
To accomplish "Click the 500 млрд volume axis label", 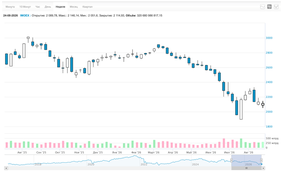I will (272, 138).
